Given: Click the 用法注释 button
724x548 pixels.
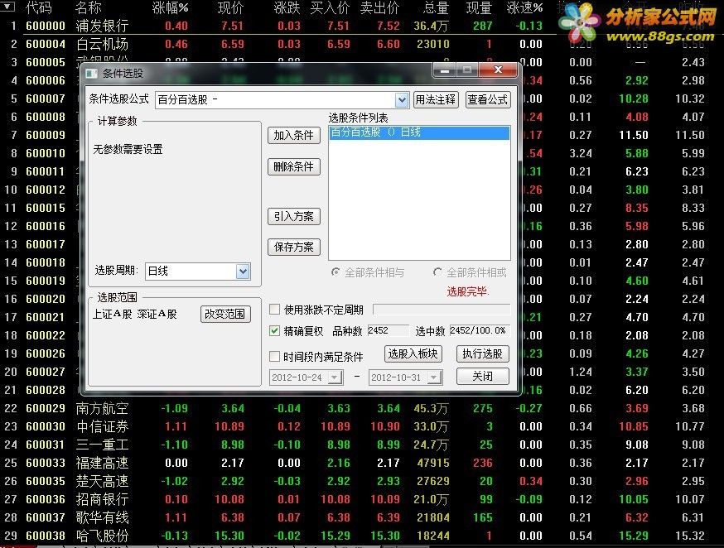Looking at the screenshot, I should (436, 99).
